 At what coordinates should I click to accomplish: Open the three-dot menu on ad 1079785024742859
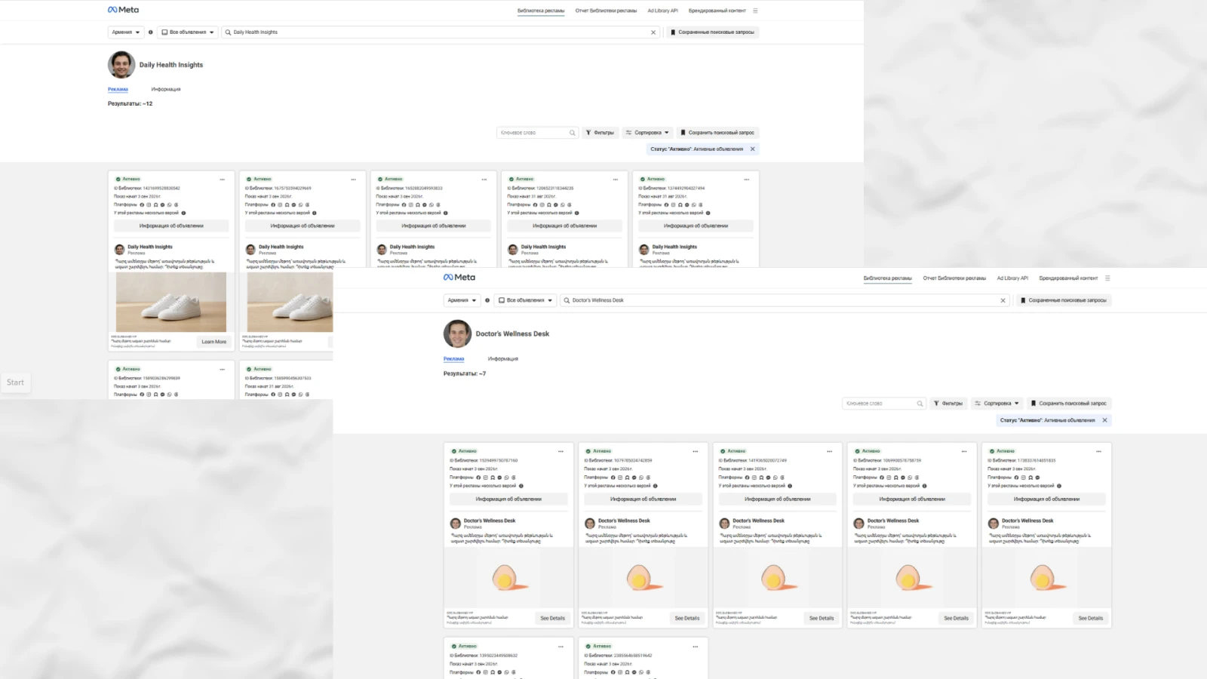click(695, 451)
